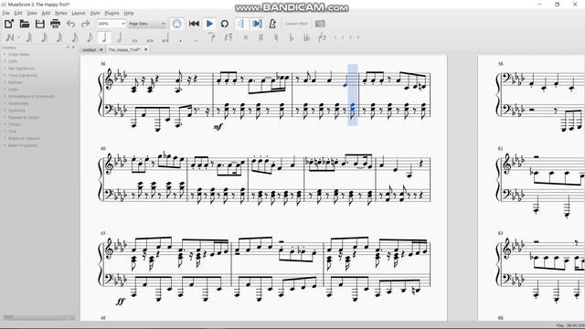Add a tie to the note
The height and width of the screenshot is (329, 585).
212,37
